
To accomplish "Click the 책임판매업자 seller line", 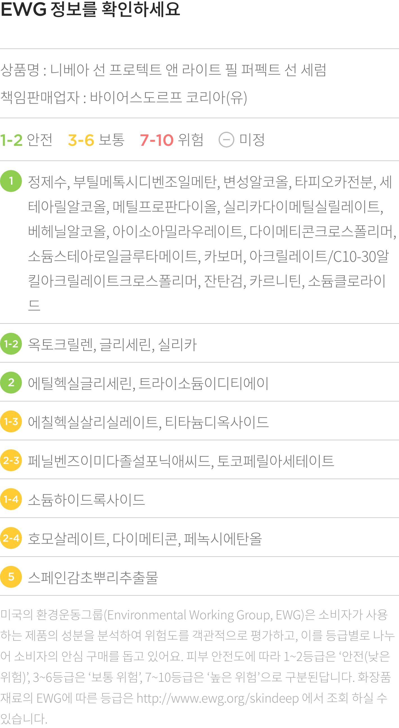I will point(124,97).
